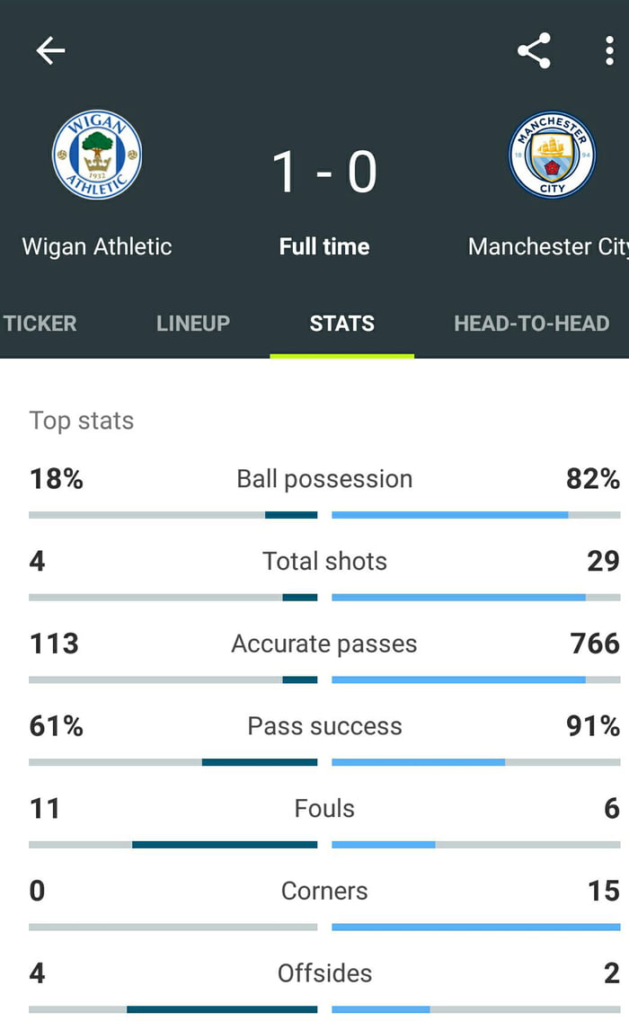Open the Lineup tab

pyautogui.click(x=193, y=324)
